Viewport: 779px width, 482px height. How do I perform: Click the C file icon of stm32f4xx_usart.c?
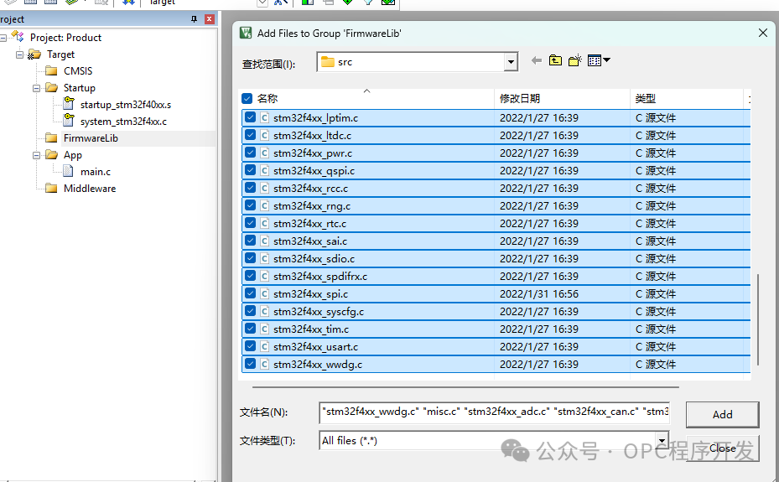(265, 346)
